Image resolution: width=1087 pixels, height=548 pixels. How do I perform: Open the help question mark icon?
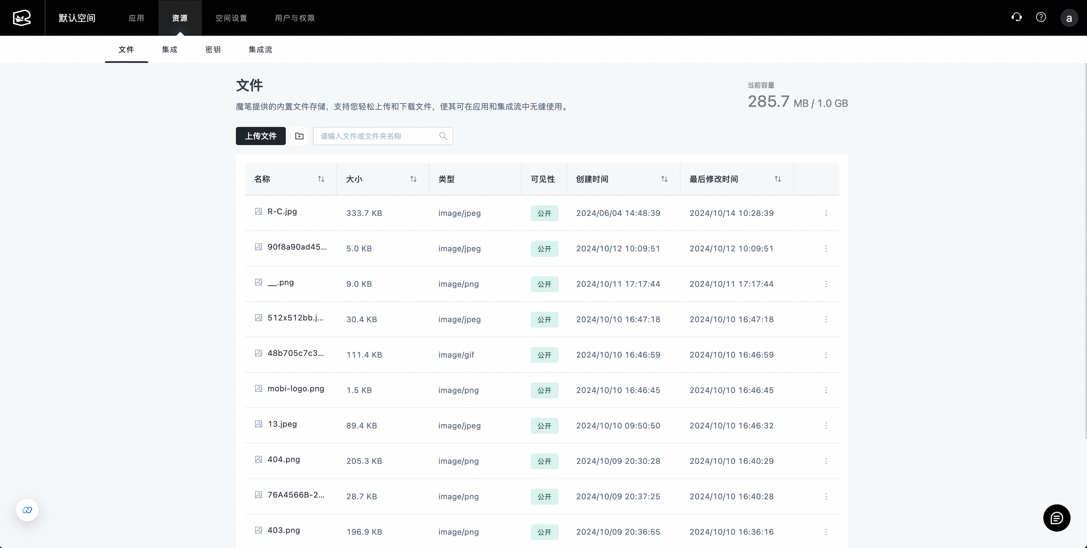point(1041,17)
